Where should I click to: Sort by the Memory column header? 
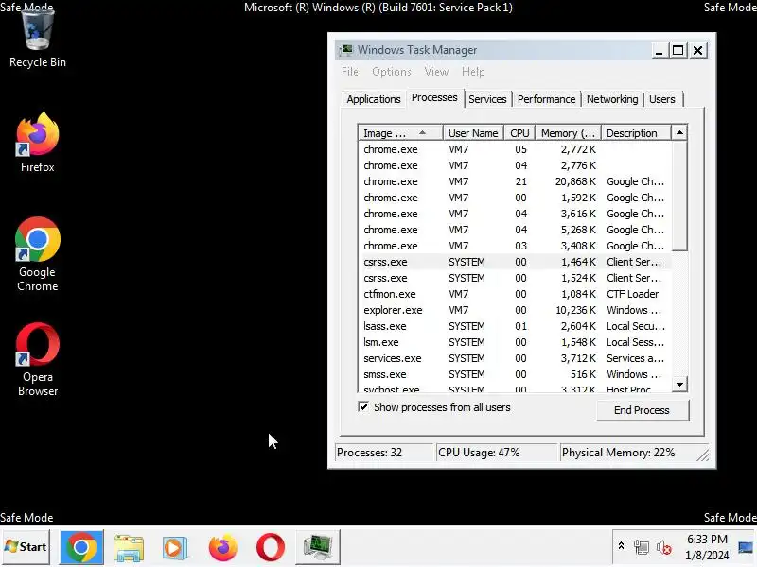point(568,133)
